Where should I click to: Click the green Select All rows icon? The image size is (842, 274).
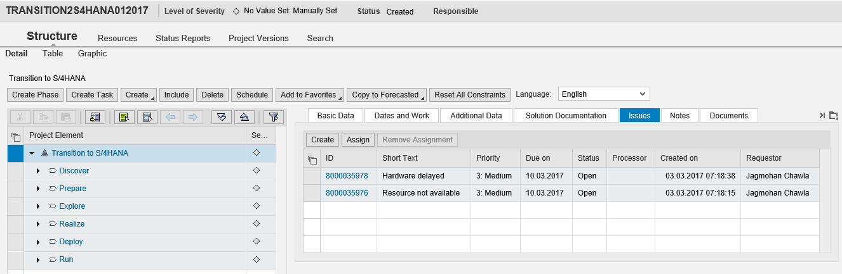[124, 117]
